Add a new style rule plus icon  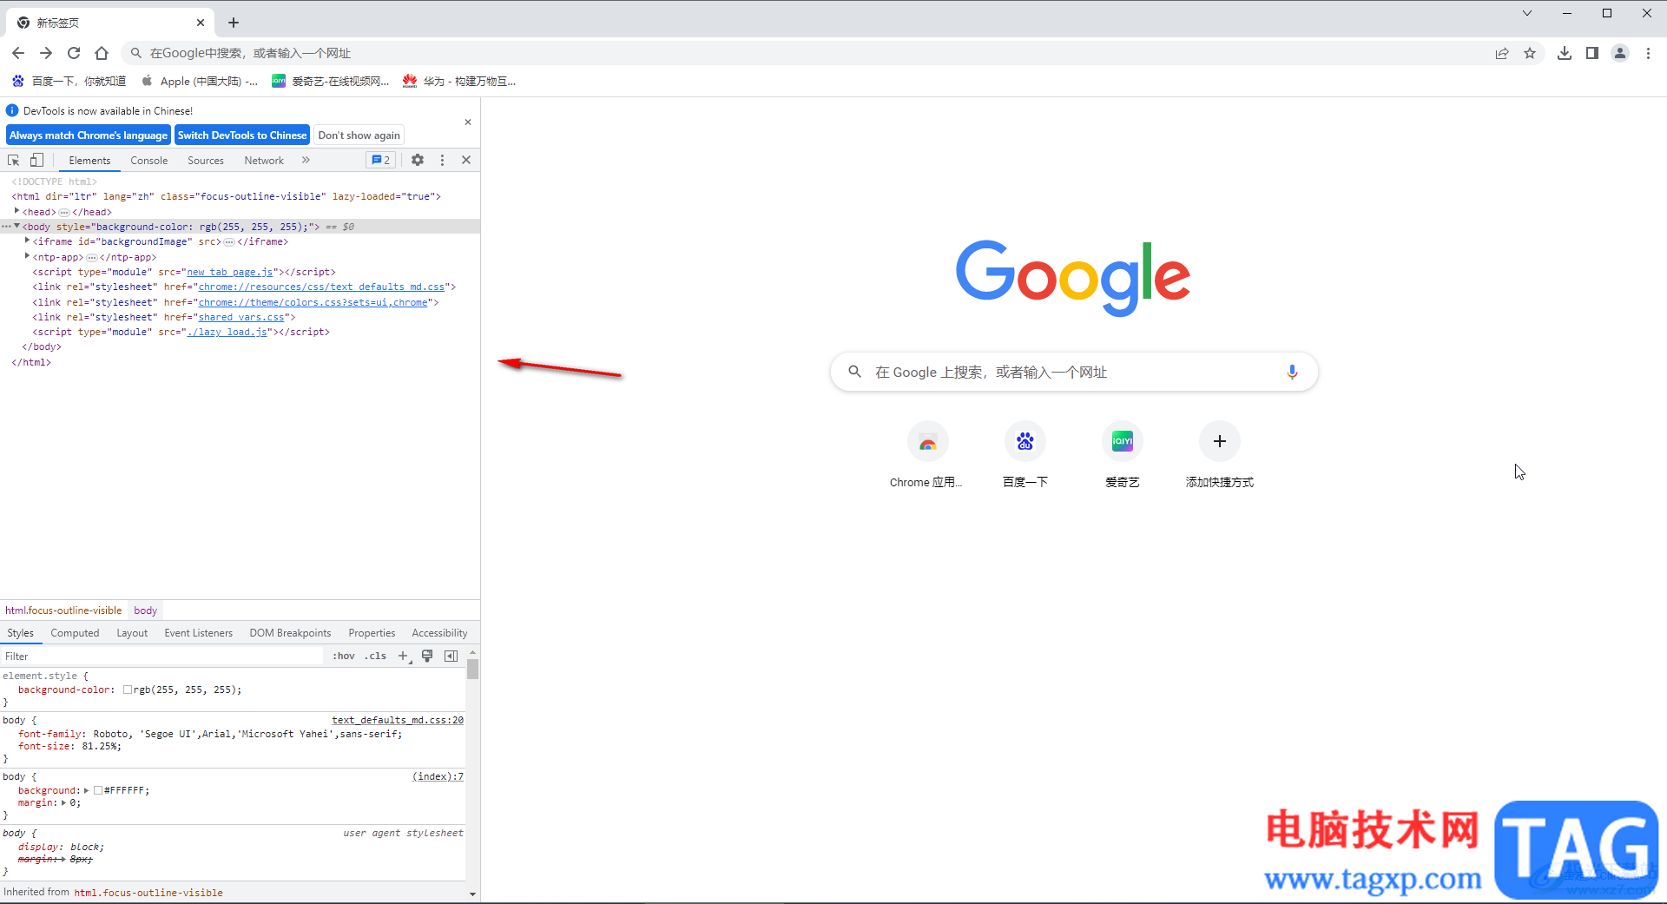(403, 656)
